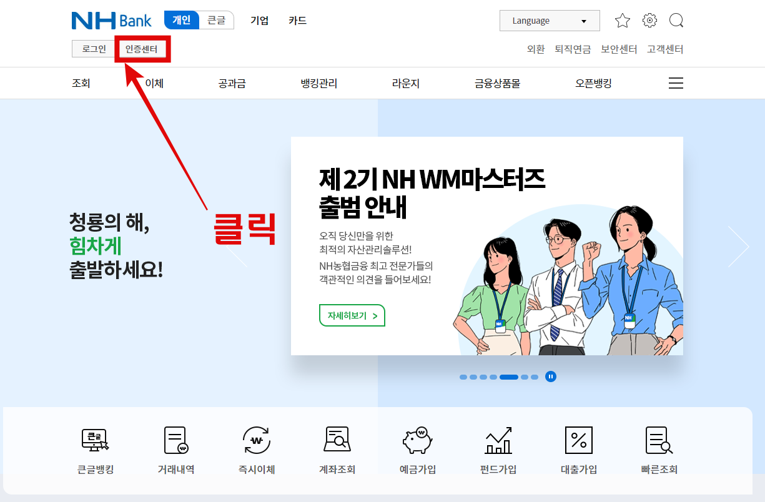Go to the 기업 section
This screenshot has width=765, height=502.
260,21
